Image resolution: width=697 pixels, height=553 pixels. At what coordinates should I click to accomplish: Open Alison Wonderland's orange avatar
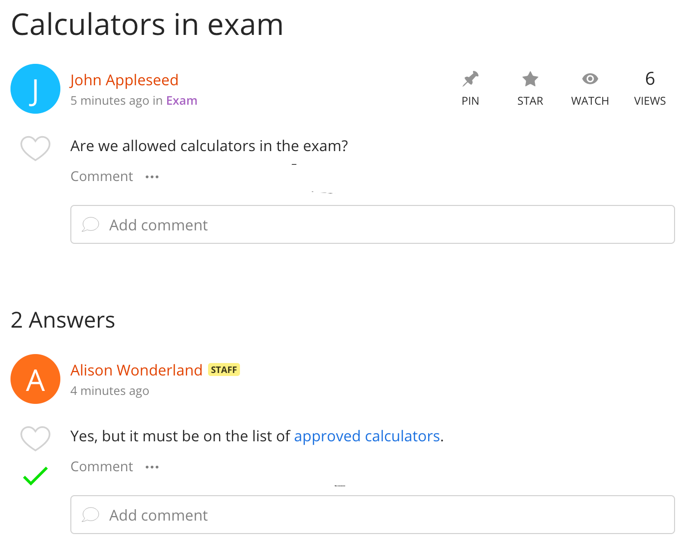click(x=35, y=379)
